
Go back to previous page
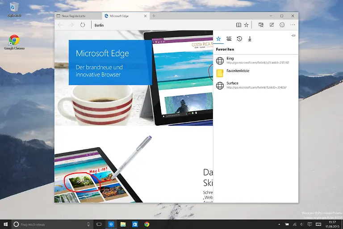[x=61, y=25]
